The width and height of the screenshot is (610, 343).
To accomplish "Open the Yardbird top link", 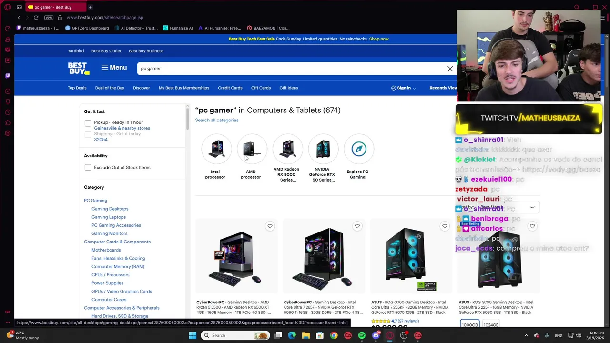I will pos(76,51).
